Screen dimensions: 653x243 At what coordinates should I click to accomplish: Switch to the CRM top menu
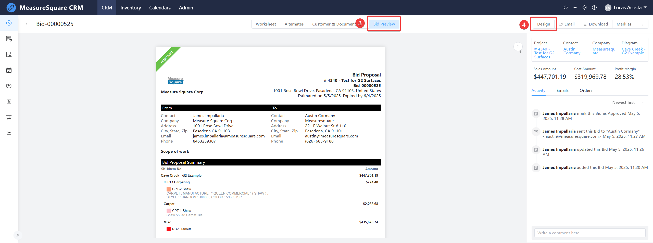click(x=107, y=8)
